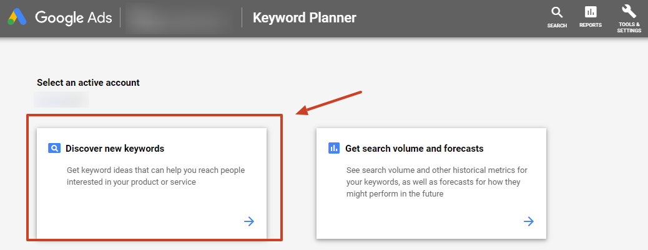Open Tools & Settings wrench icon
This screenshot has height=250, width=648.
[629, 11]
